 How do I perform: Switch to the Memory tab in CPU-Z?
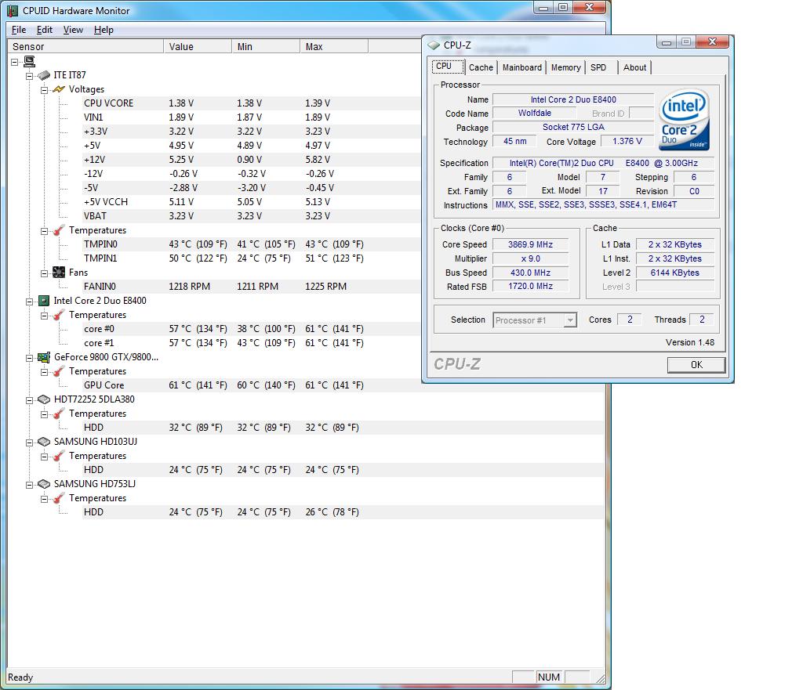(566, 67)
